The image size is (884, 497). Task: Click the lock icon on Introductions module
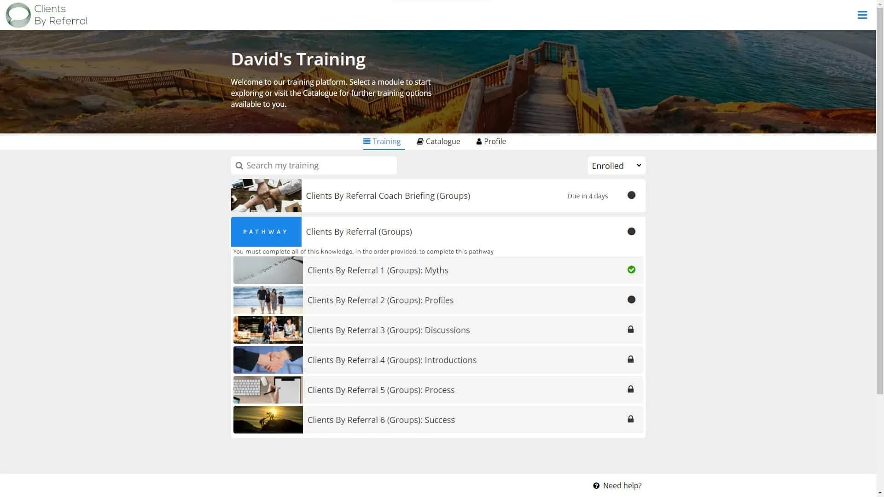click(631, 359)
